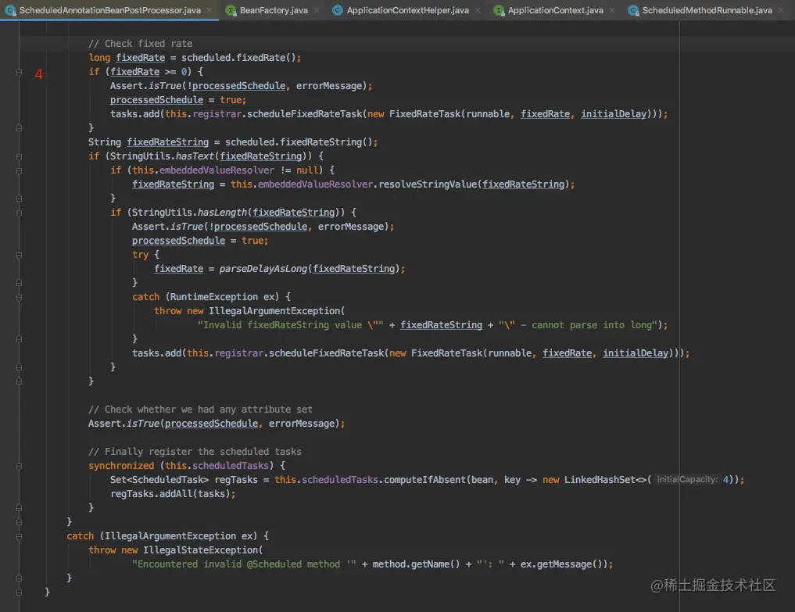Click 'regTasks.addAll(tasks);' line
This screenshot has width=795, height=612.
[173, 494]
